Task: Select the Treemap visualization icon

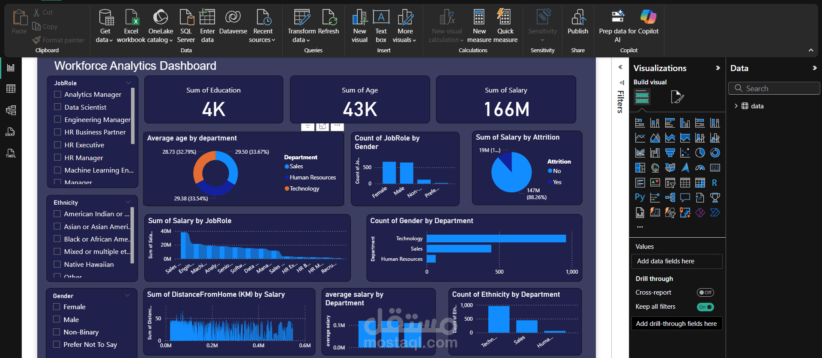Action: click(x=640, y=168)
